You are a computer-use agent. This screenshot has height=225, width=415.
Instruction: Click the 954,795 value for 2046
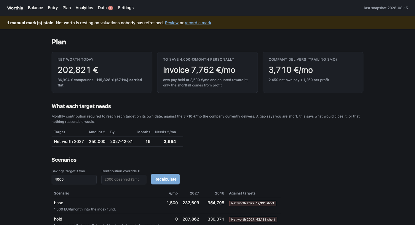[x=216, y=203]
